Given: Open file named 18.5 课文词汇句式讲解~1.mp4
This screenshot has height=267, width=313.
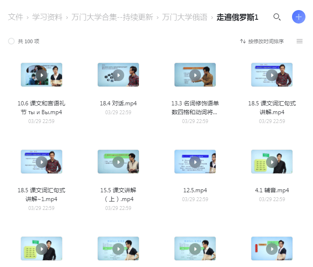Looking at the screenshot, I should click(42, 194).
